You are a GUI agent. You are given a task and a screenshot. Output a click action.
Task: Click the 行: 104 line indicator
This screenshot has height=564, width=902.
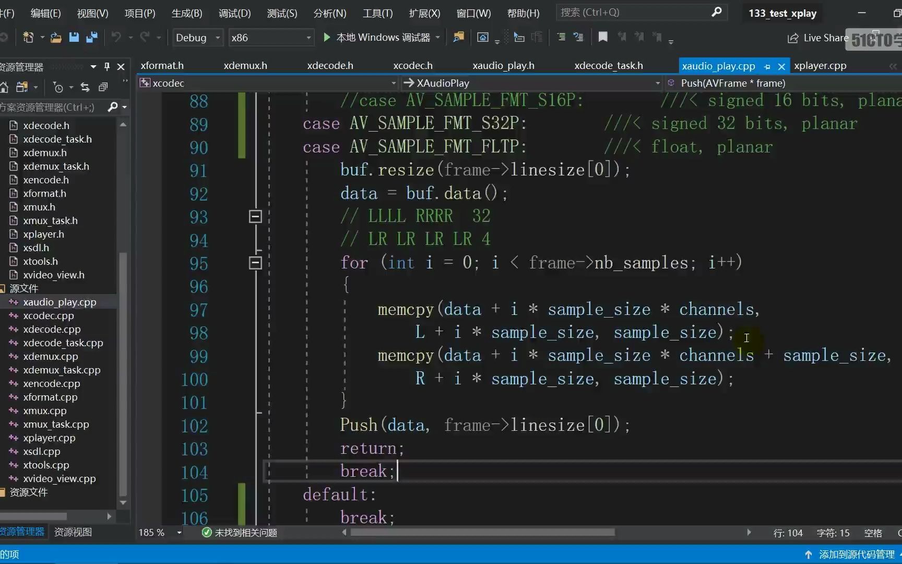788,533
